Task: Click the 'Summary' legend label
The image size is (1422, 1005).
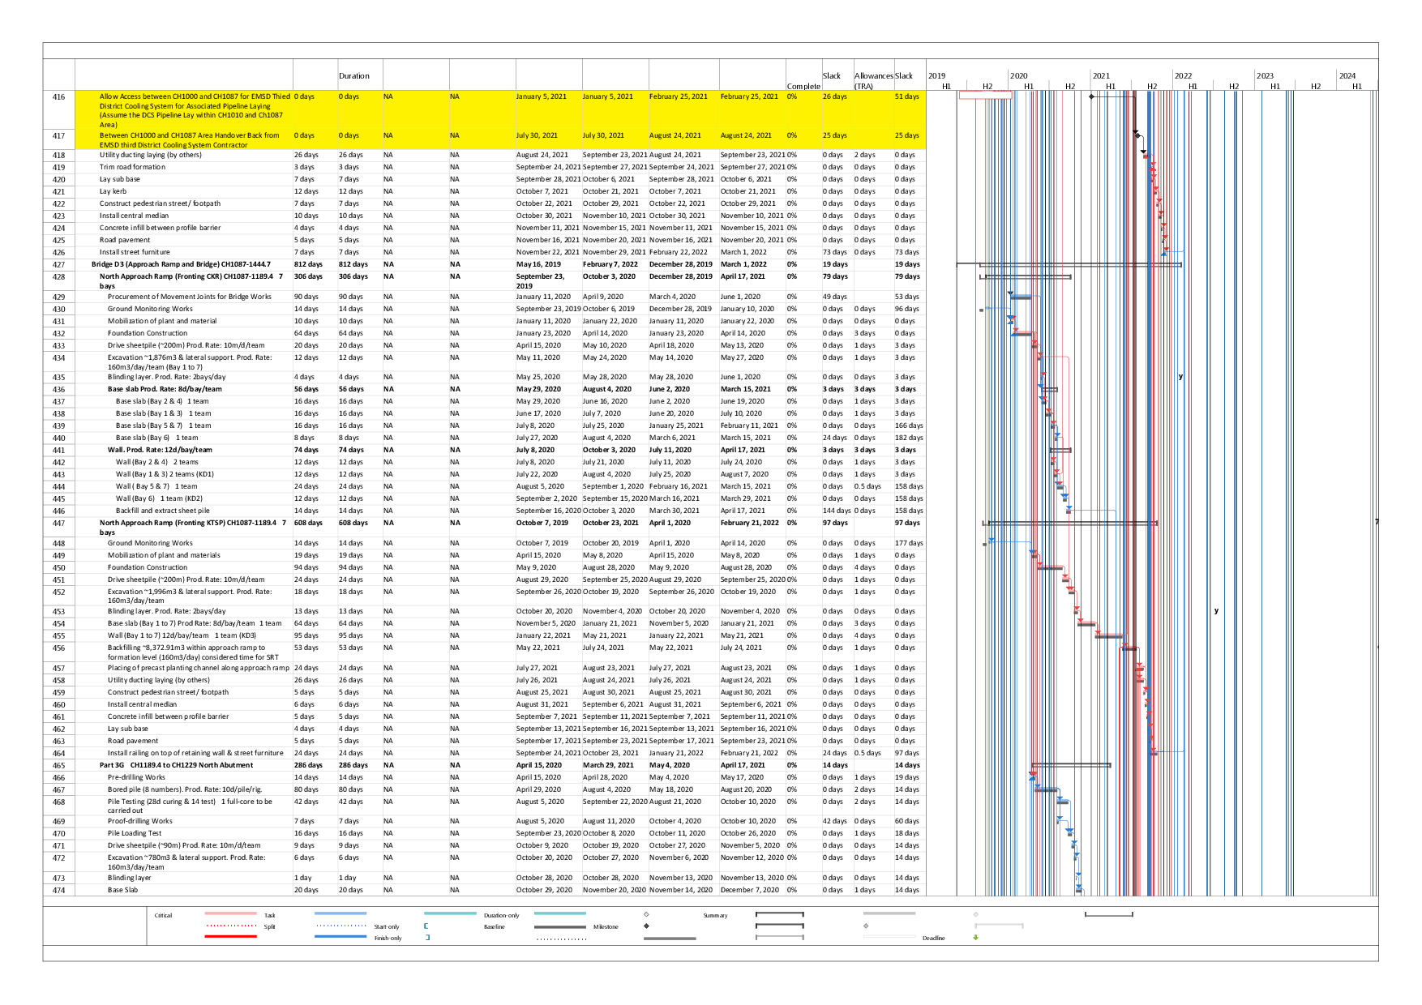Action: click(715, 915)
